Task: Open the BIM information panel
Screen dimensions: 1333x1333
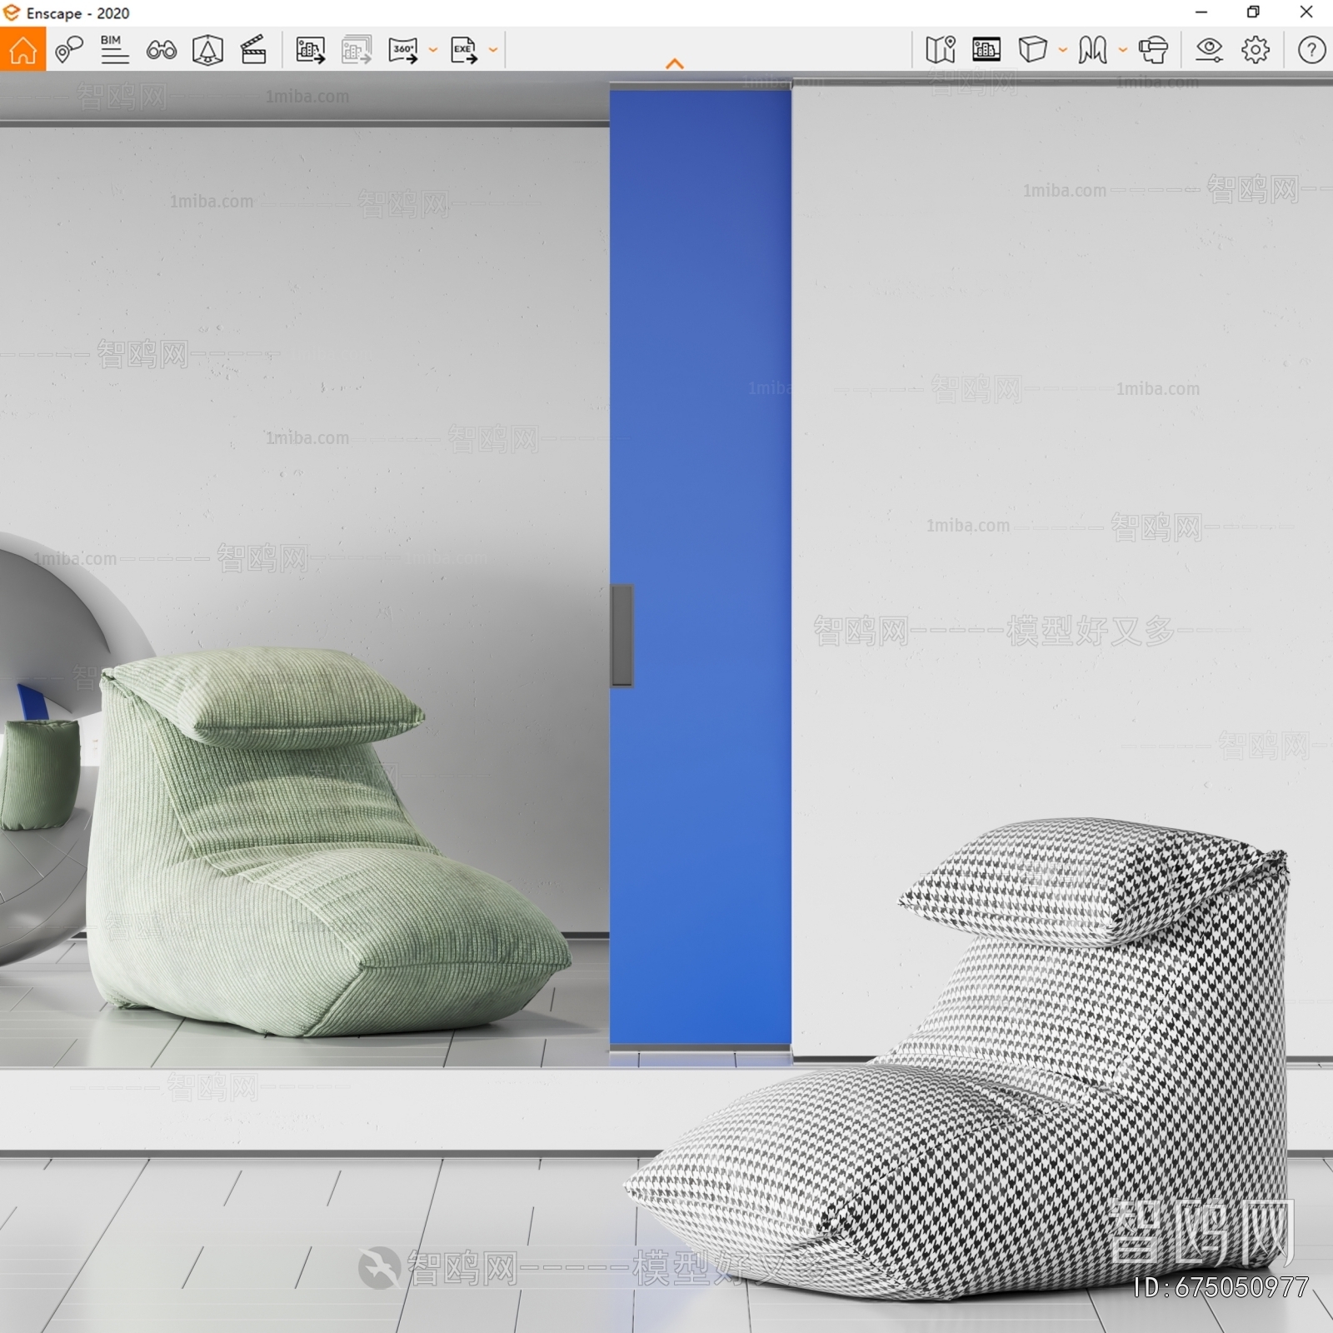Action: point(114,50)
